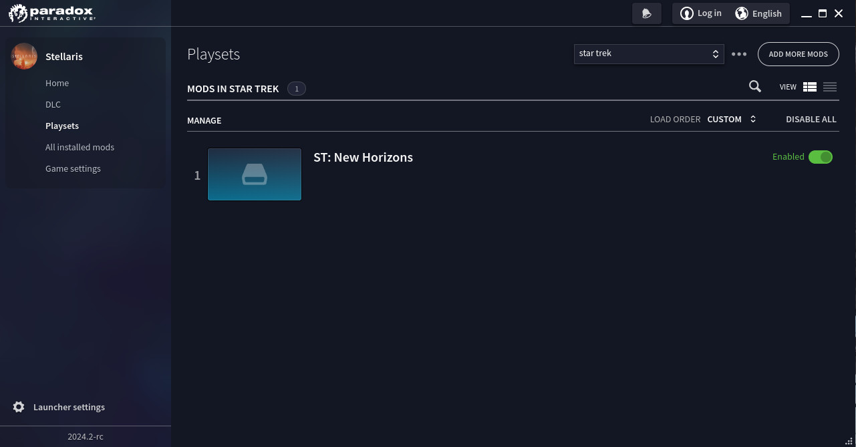The width and height of the screenshot is (856, 447).
Task: Click MANAGE label
Action: click(204, 120)
